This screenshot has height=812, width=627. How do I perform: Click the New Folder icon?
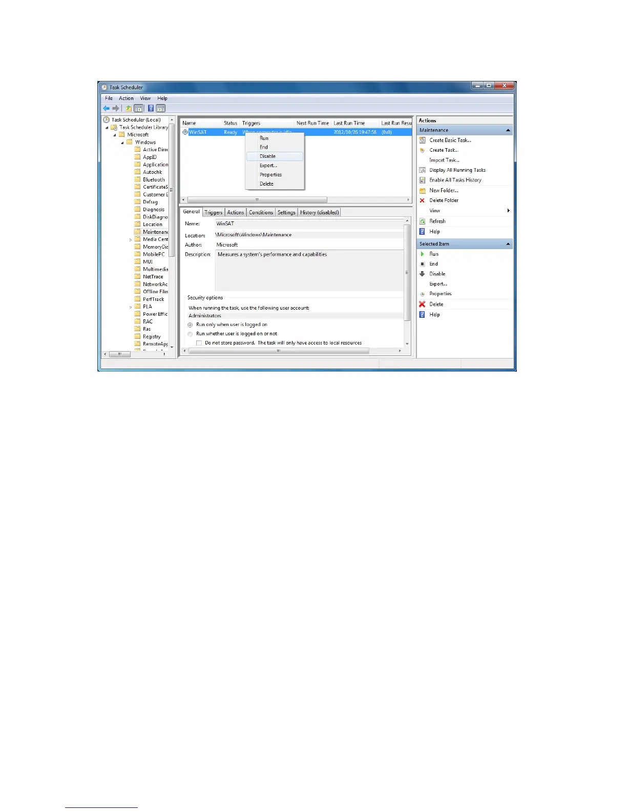click(x=423, y=190)
